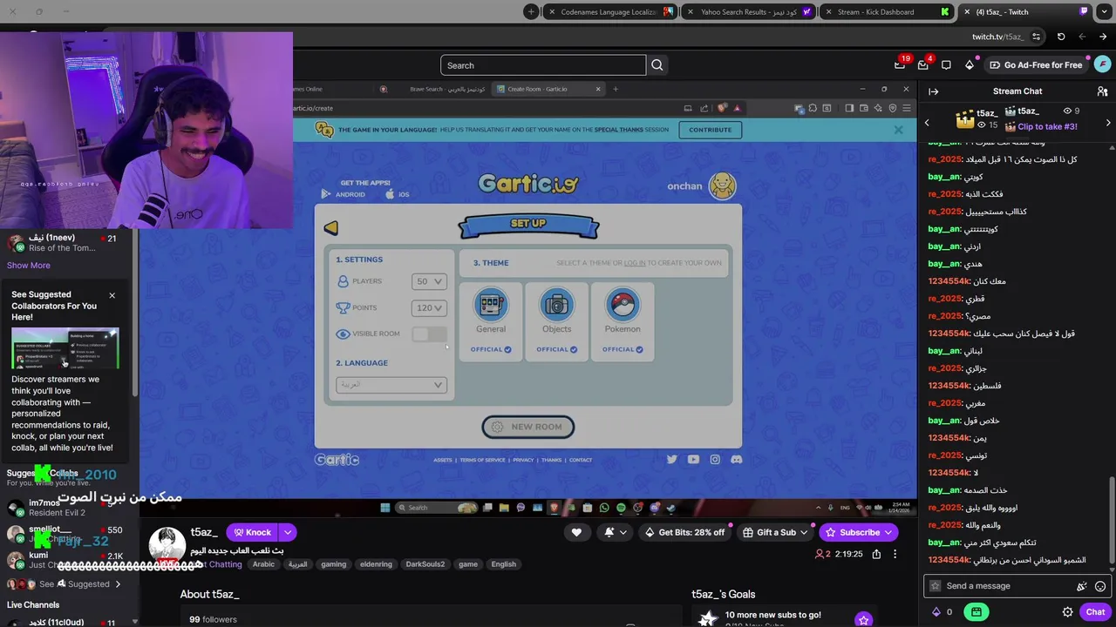Open the Players 50 dropdown
Screen dimensions: 1116x627
pos(429,281)
